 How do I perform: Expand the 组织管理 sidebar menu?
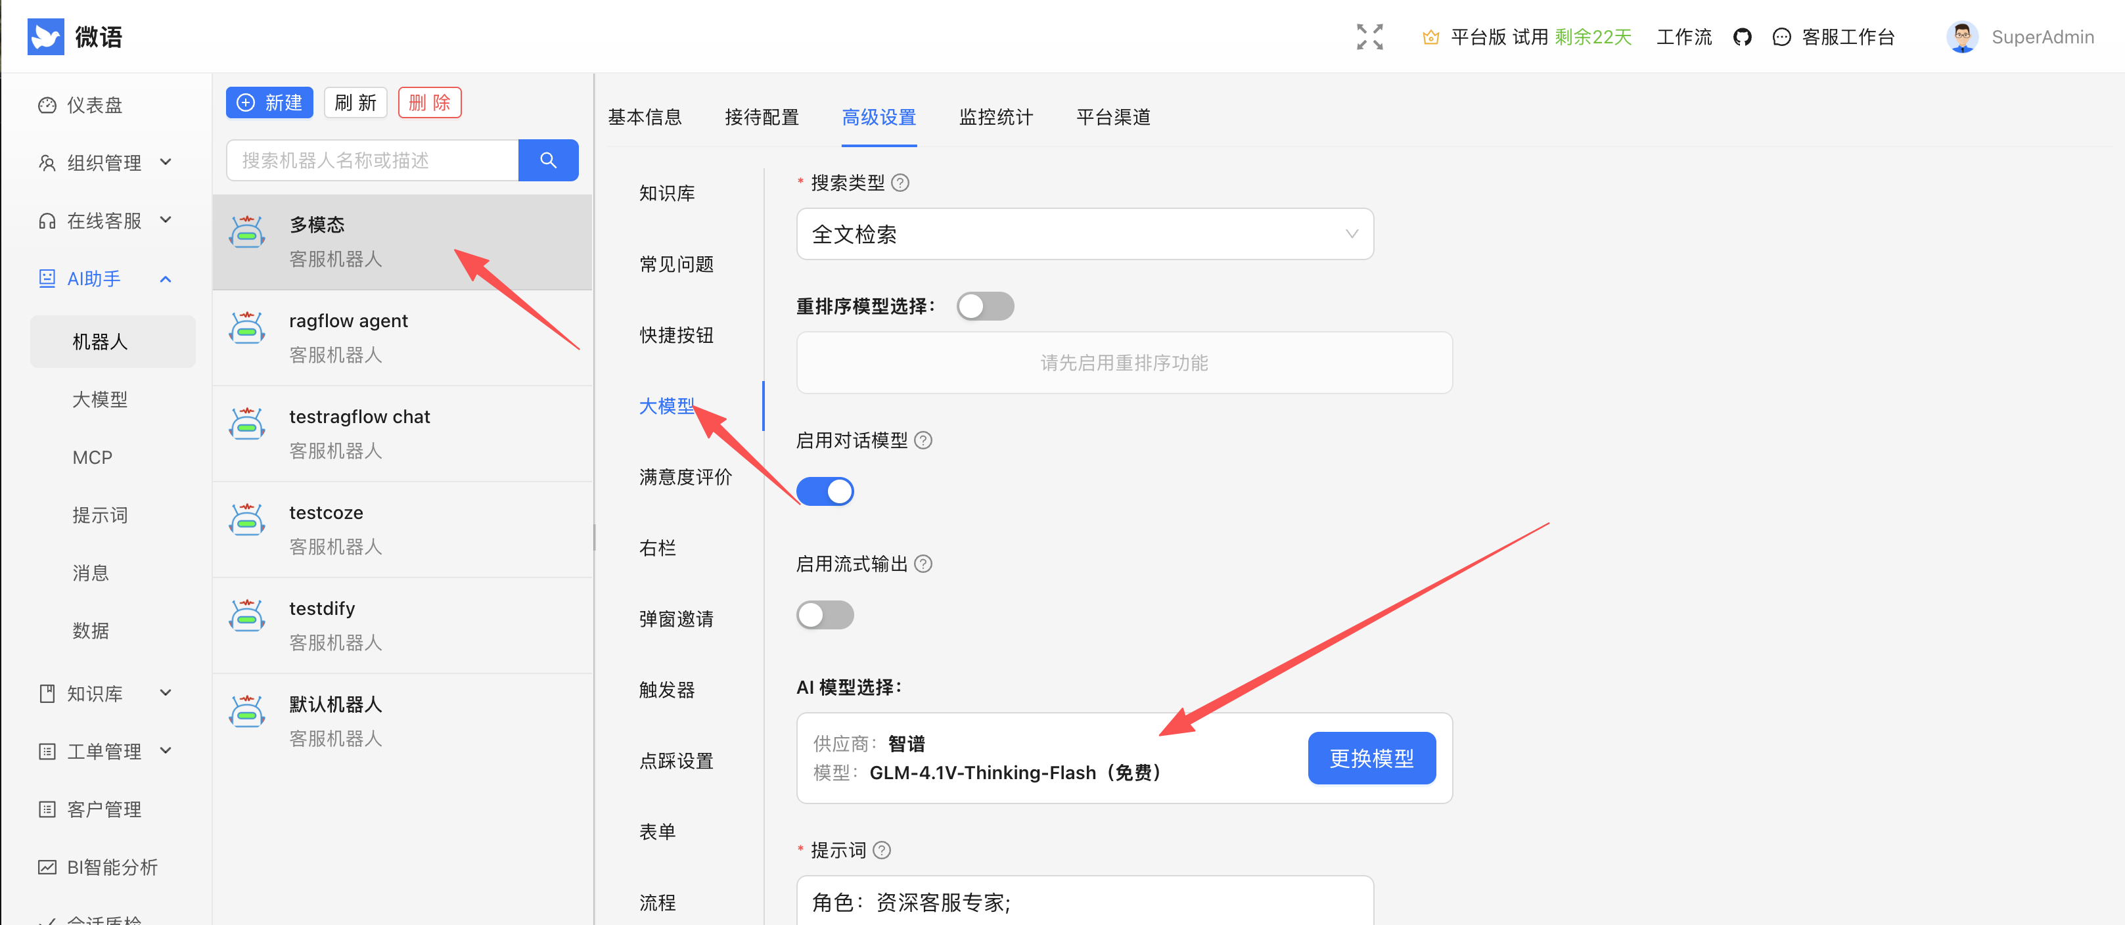(104, 162)
